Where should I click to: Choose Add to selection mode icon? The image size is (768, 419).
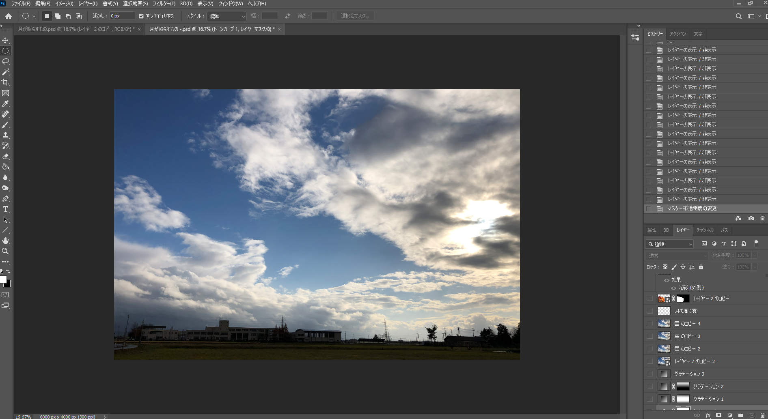tap(58, 16)
